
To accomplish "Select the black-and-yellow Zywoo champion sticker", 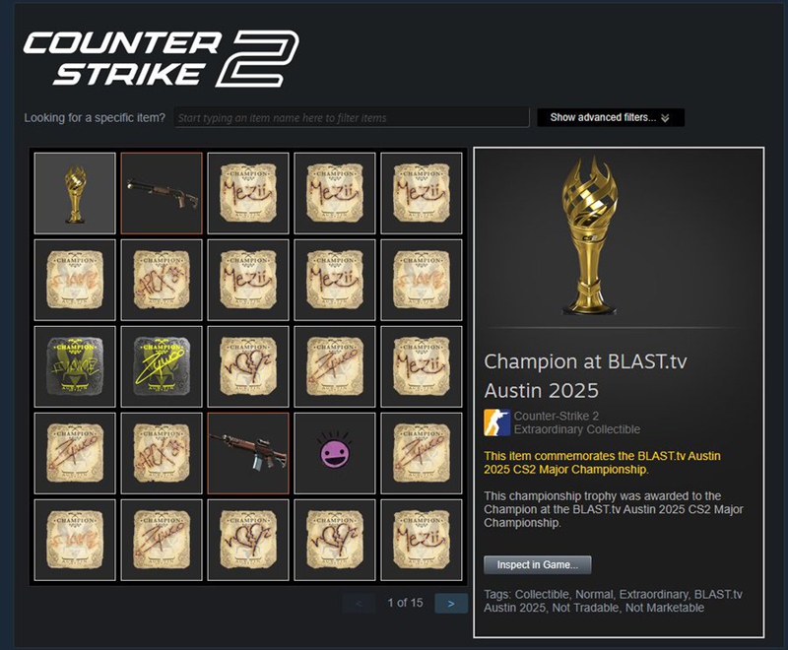I will tap(162, 366).
